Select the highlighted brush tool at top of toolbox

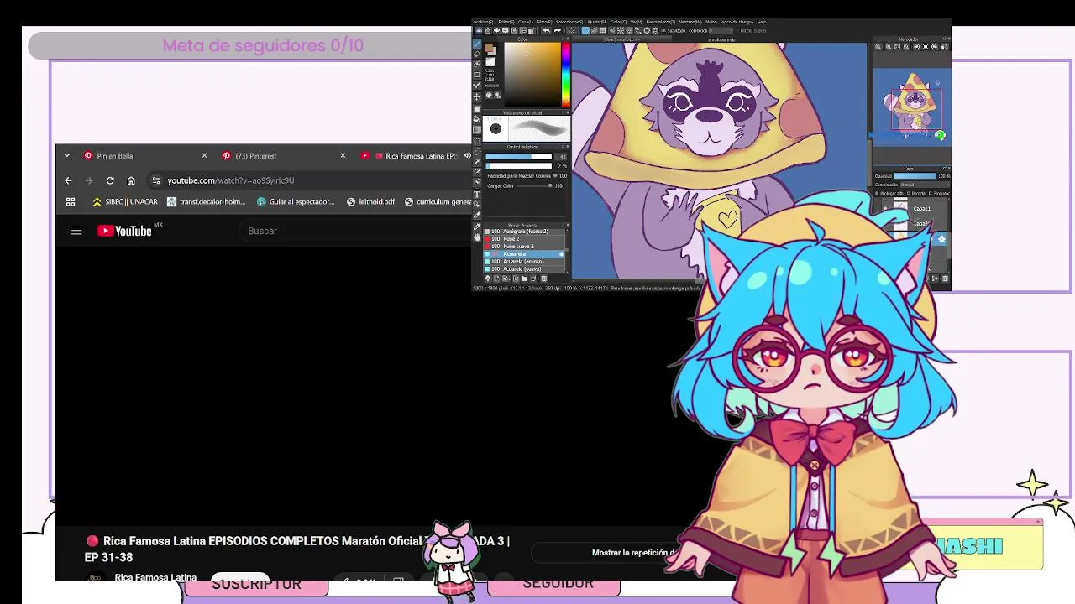477,44
